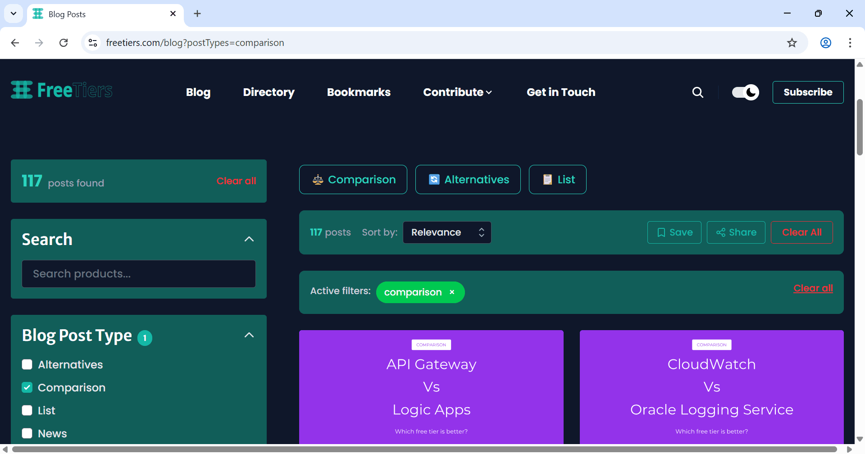The image size is (865, 454).
Task: Open the tab search dropdown arrow
Action: [14, 14]
